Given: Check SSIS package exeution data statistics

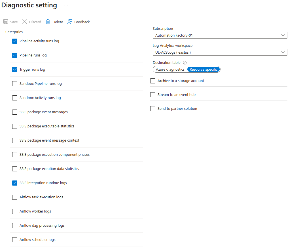Looking at the screenshot, I should point(15,169).
